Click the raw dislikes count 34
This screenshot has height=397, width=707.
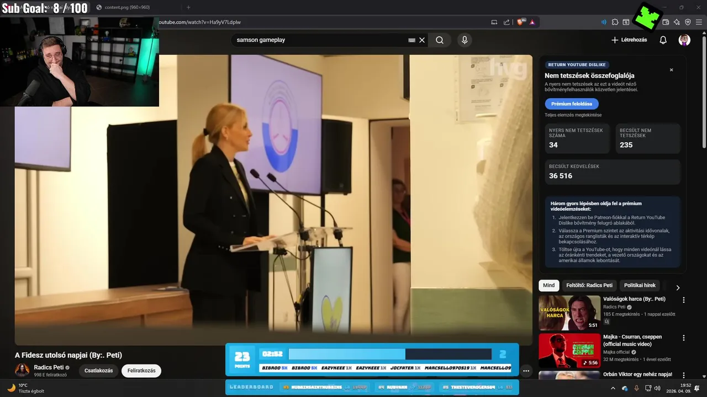[x=553, y=145]
